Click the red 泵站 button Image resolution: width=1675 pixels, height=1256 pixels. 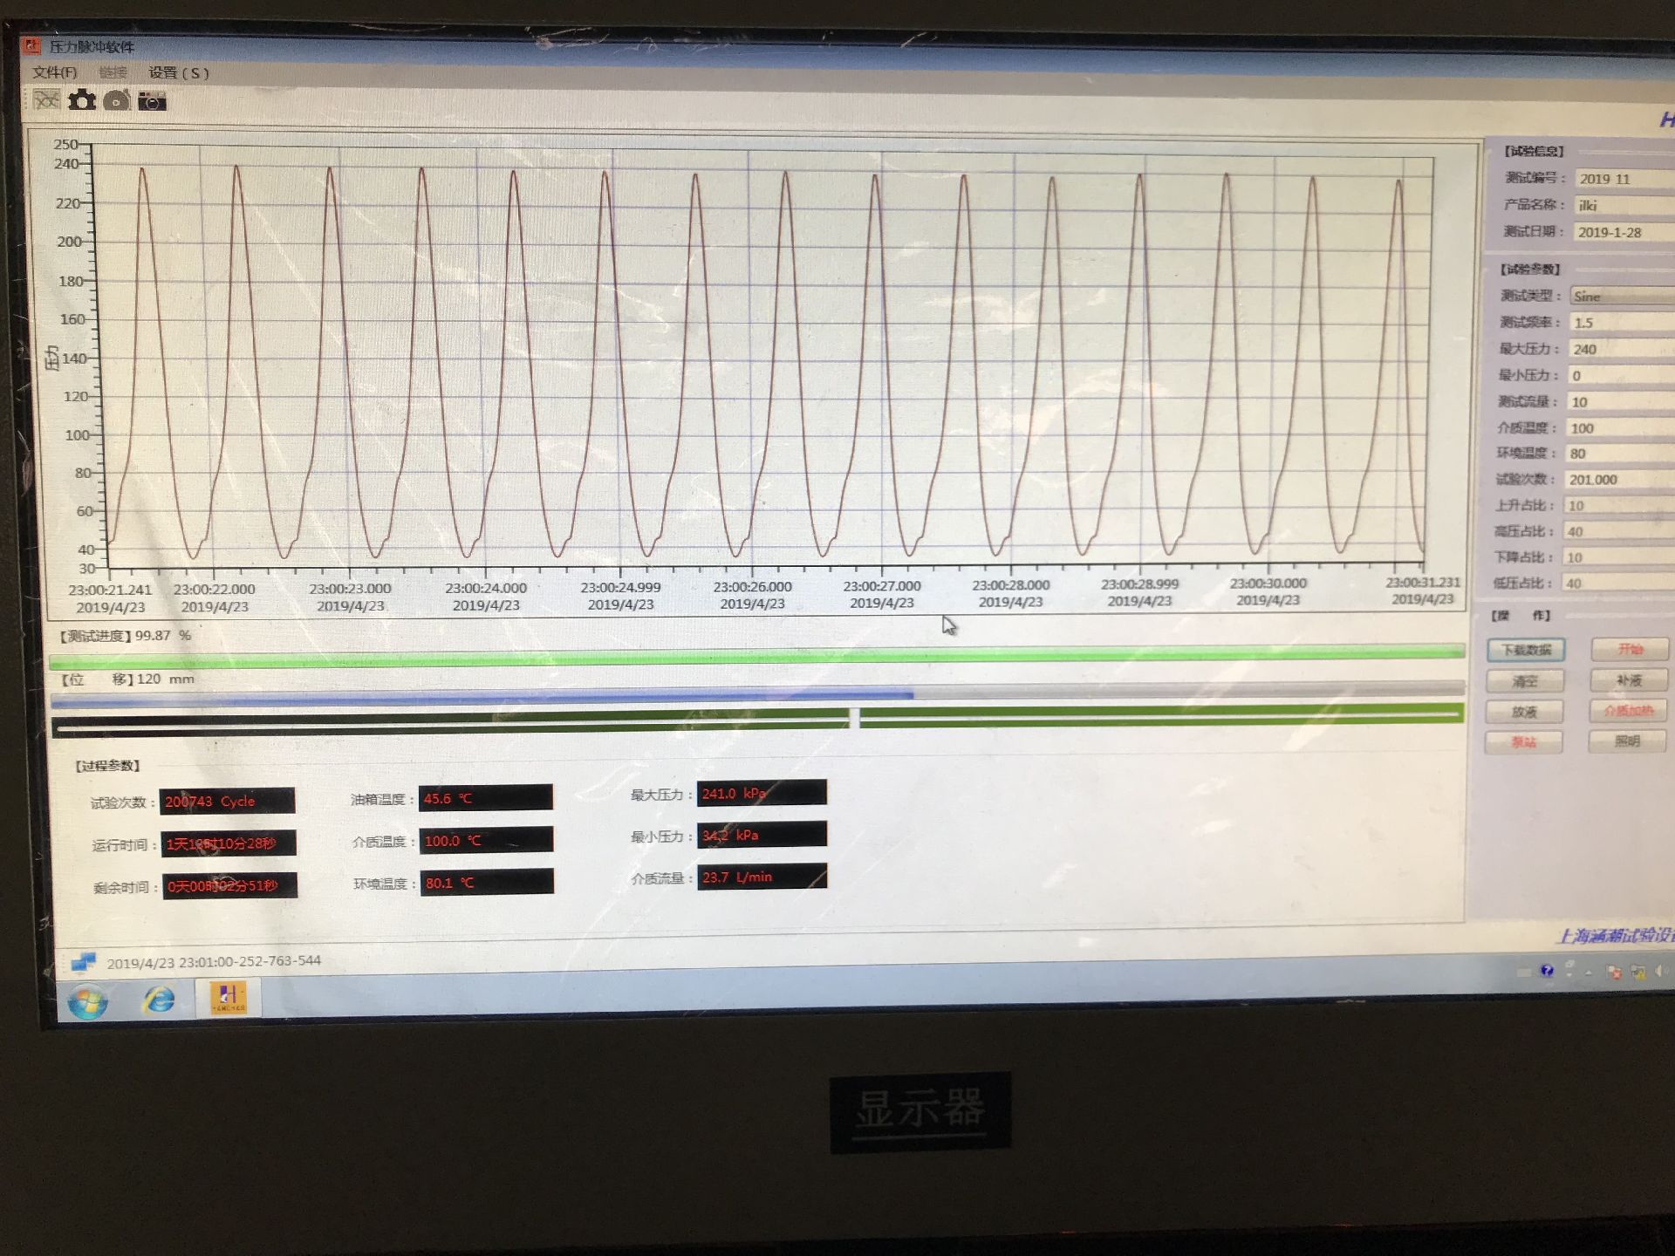pos(1524,742)
